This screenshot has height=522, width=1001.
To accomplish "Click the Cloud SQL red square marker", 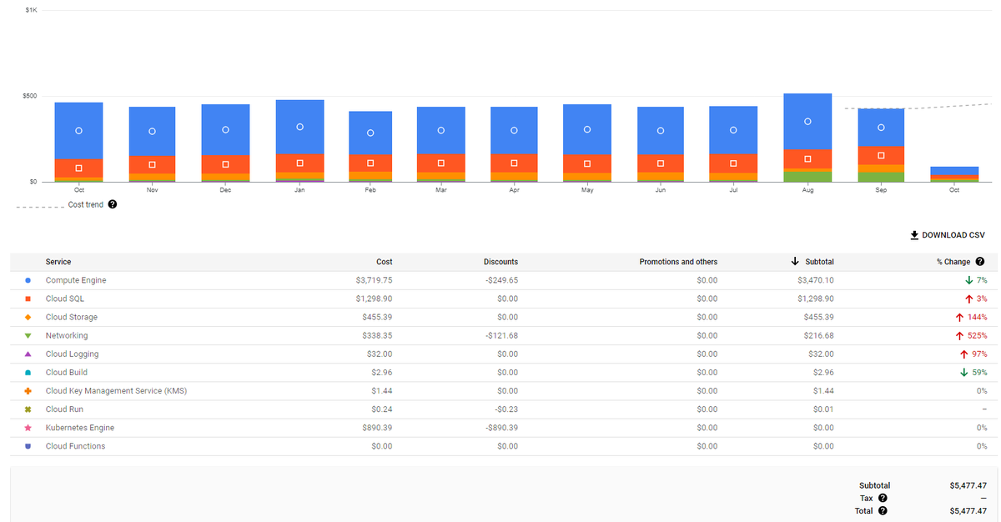I will (28, 299).
